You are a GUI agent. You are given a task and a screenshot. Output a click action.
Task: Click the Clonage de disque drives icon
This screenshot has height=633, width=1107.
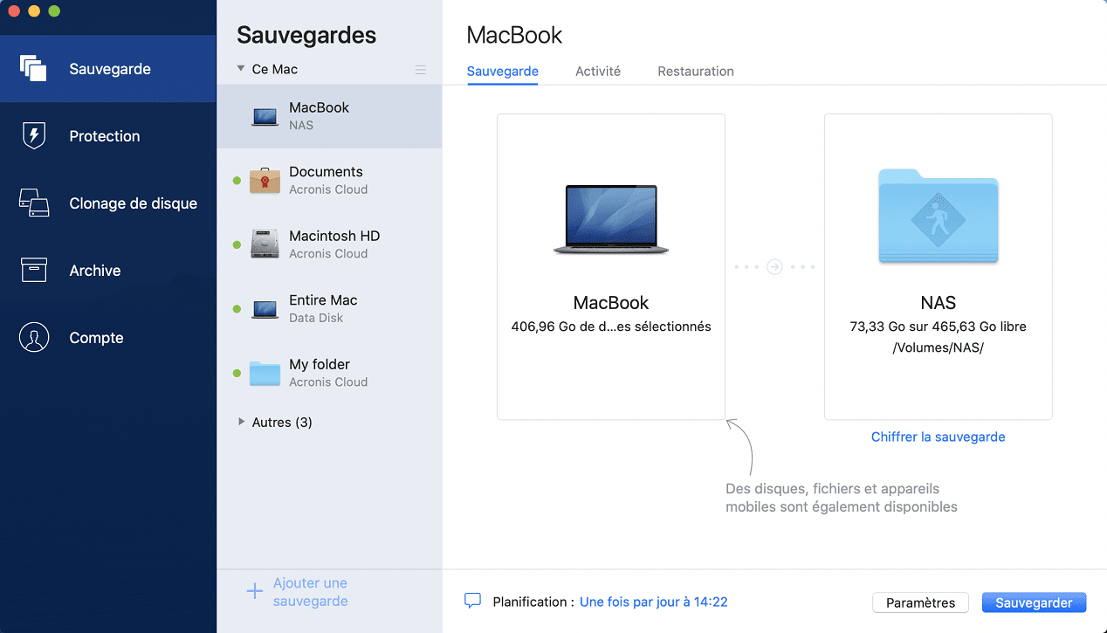point(33,203)
